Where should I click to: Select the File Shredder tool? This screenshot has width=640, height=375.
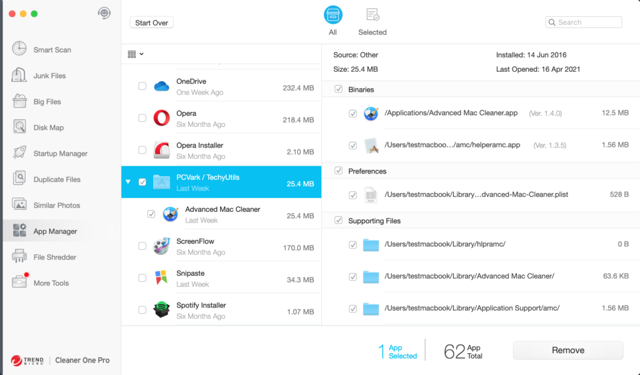[54, 257]
